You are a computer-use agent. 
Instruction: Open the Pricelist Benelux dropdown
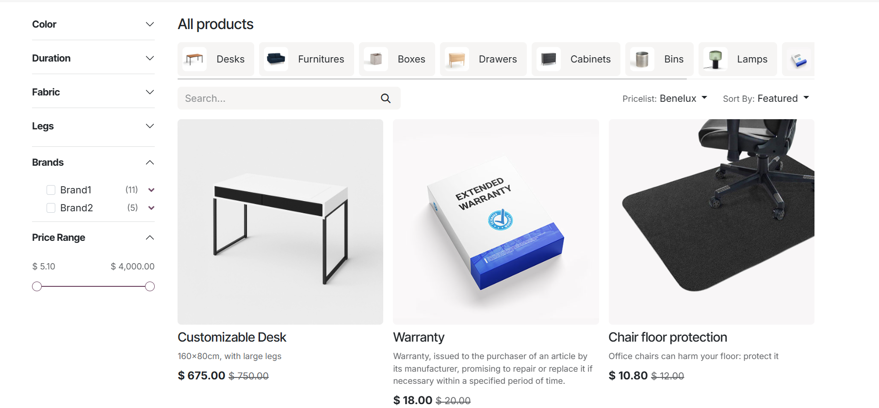click(x=665, y=98)
